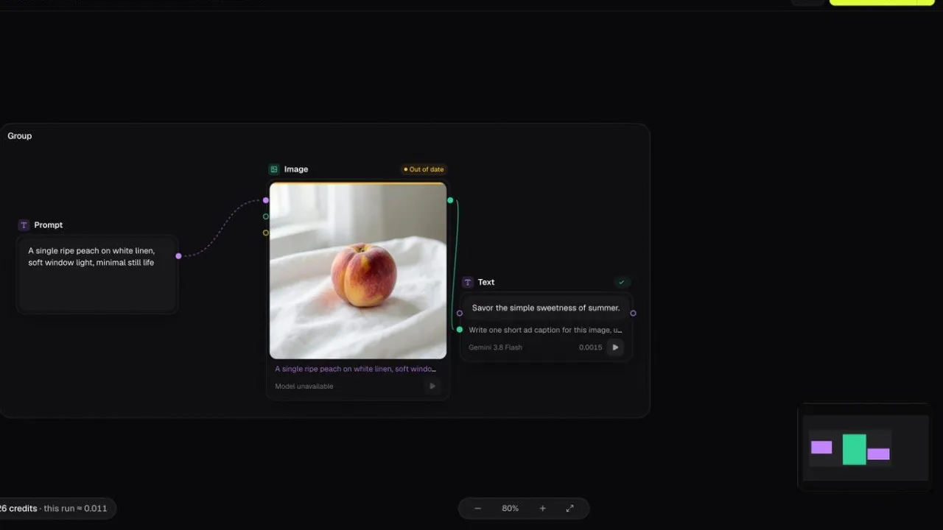Image resolution: width=943 pixels, height=530 pixels.
Task: Click the "Text" node title
Action: pyautogui.click(x=486, y=282)
